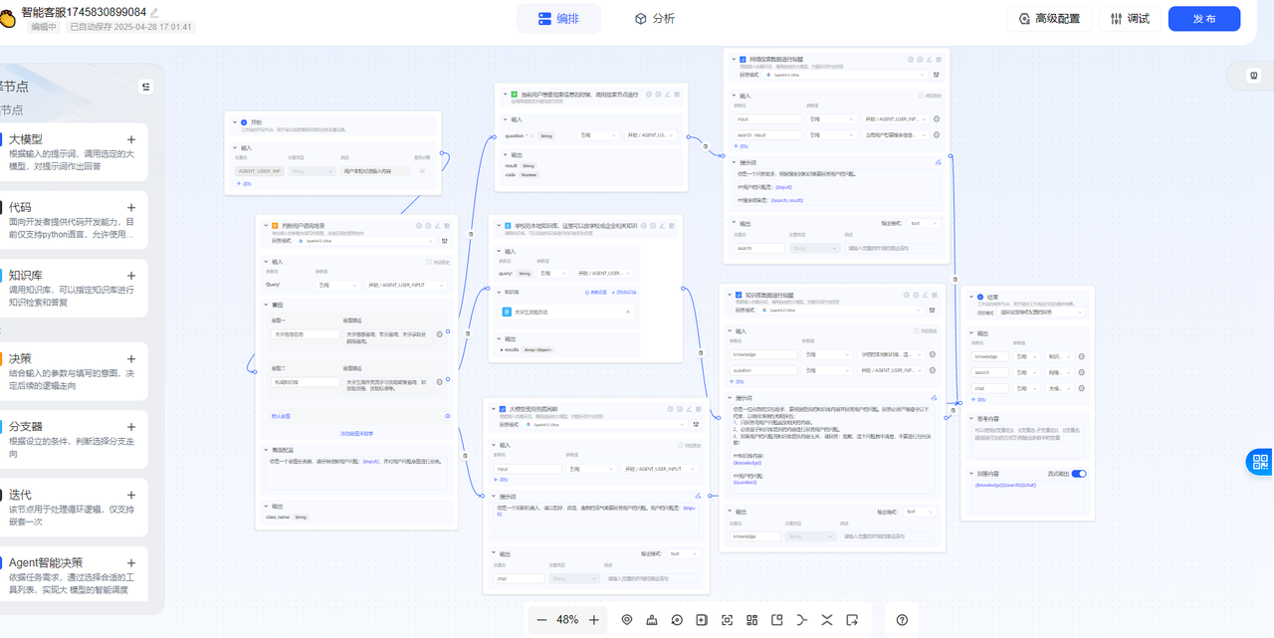Toggle the 流式输出 switch in 结束 node

pyautogui.click(x=1078, y=474)
